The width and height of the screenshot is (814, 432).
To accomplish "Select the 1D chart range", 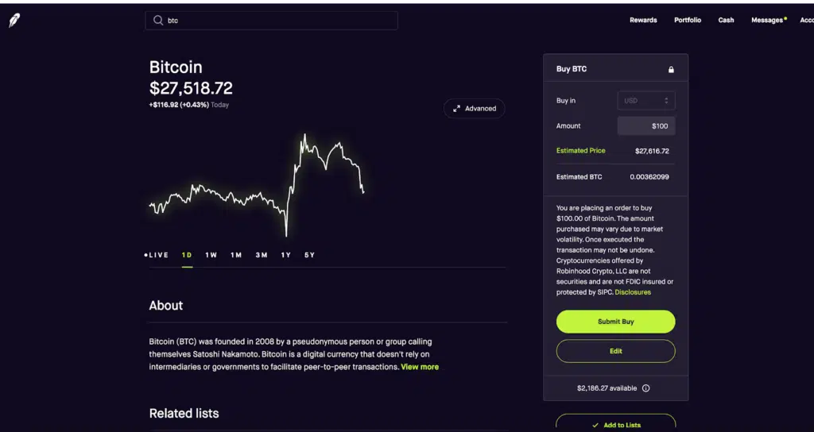I will [187, 255].
